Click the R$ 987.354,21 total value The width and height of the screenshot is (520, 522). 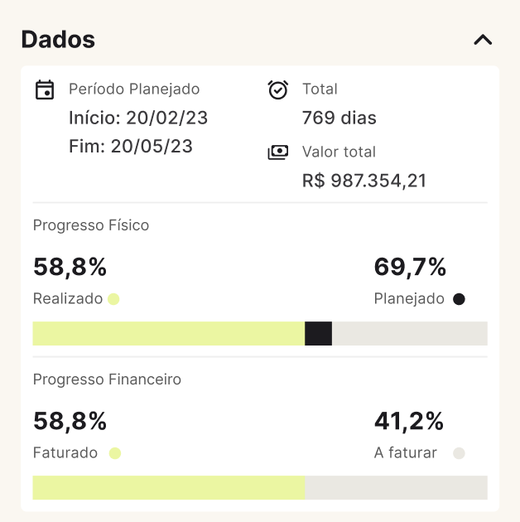[364, 181]
